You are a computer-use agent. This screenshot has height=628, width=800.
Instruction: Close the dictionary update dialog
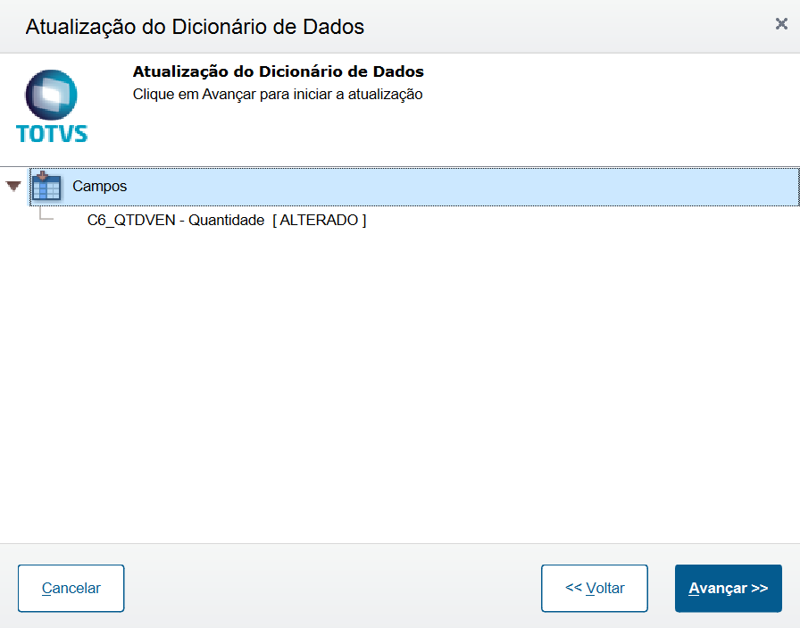coord(781,24)
